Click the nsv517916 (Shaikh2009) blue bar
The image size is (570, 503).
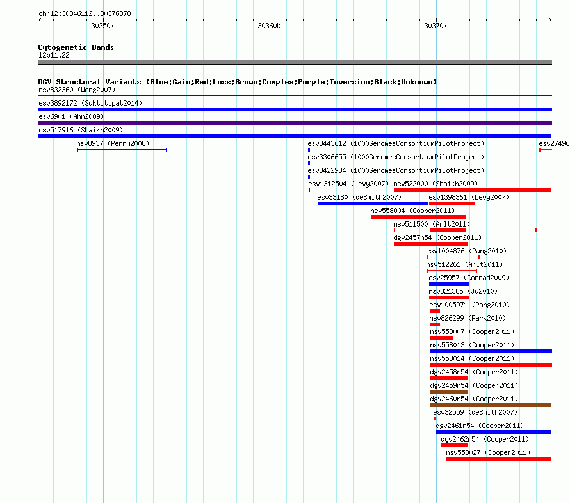(x=295, y=136)
